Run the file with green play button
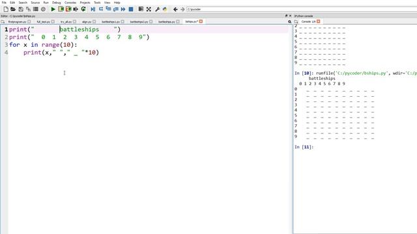 (53, 9)
